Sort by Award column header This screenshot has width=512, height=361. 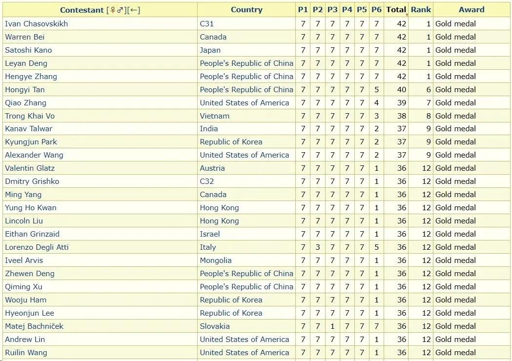point(471,10)
